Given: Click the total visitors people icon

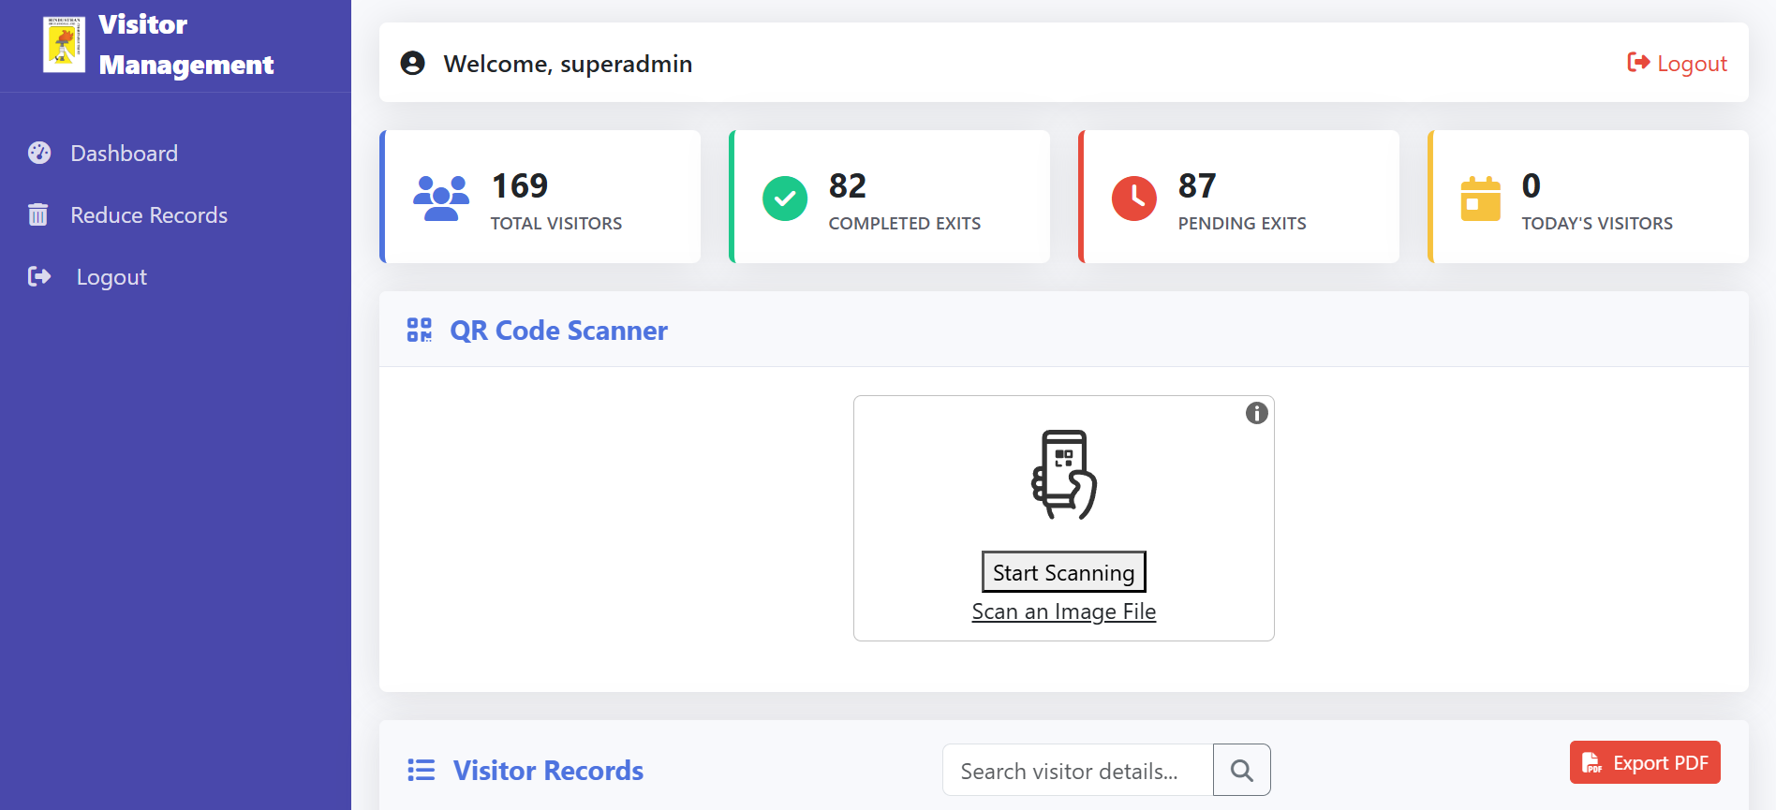Looking at the screenshot, I should [x=441, y=198].
